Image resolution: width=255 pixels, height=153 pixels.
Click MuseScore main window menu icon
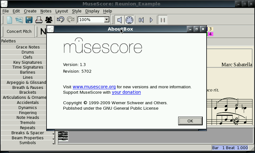tap(4, 4)
